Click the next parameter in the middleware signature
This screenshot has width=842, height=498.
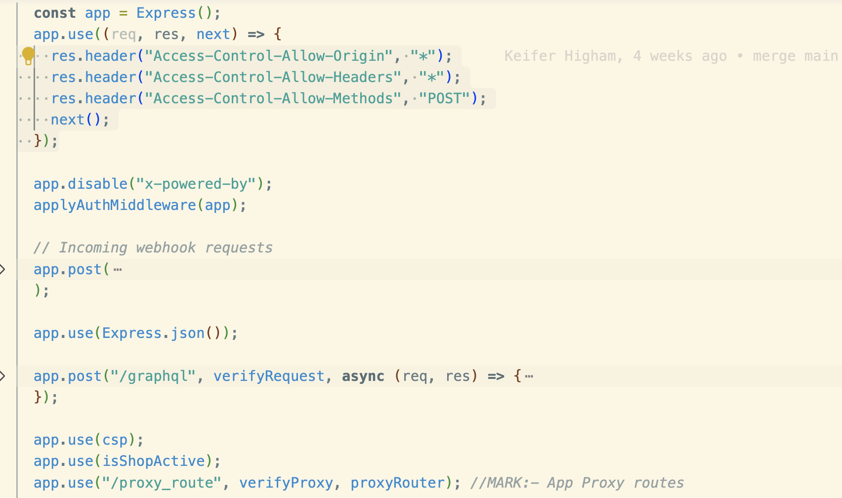tap(213, 34)
